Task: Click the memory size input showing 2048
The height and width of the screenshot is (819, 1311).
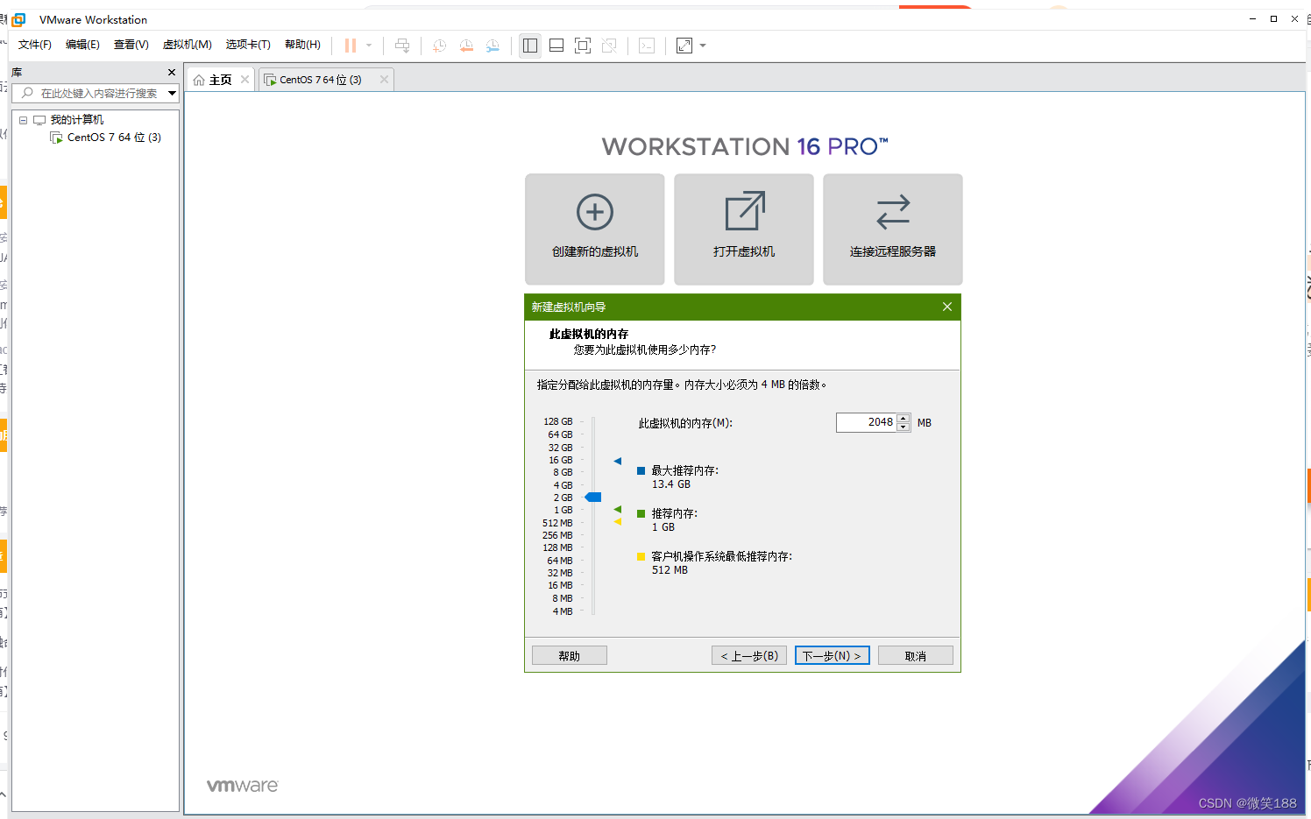Action: coord(866,422)
